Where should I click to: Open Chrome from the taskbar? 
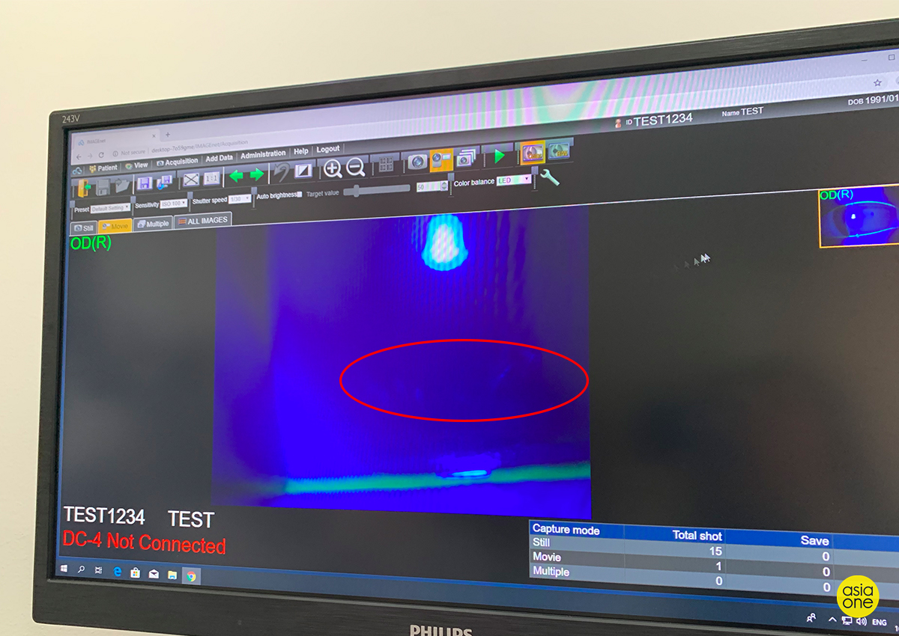(x=192, y=576)
